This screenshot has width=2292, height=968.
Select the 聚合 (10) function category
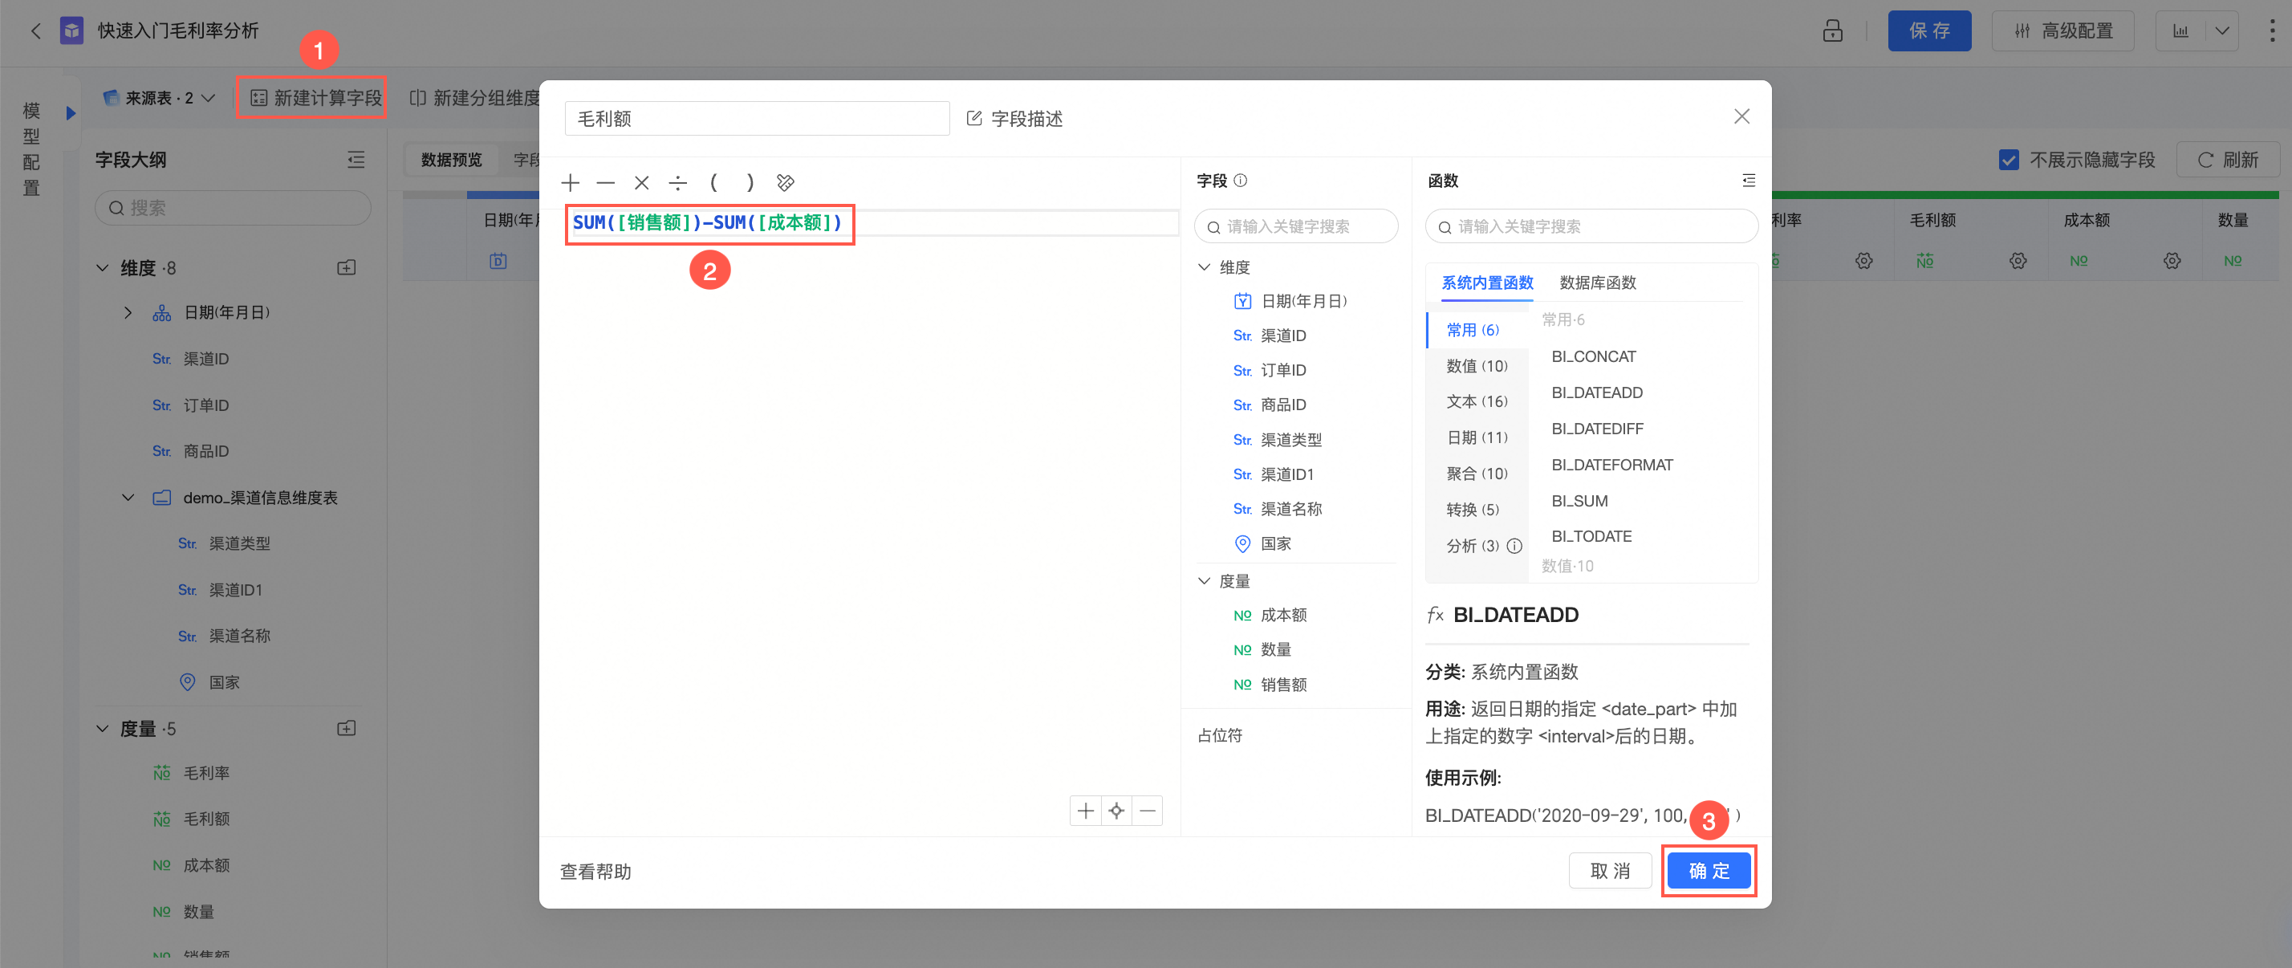pyautogui.click(x=1476, y=474)
